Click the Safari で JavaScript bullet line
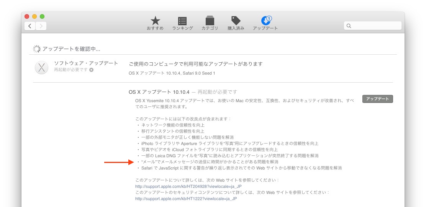 point(241,168)
